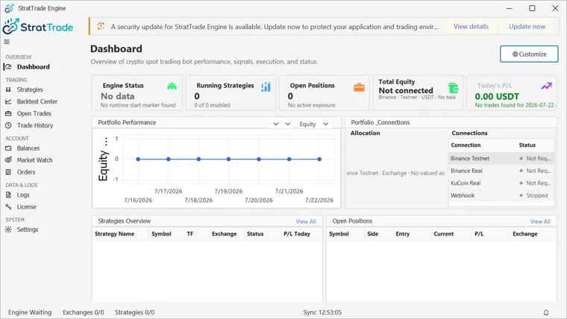Image resolution: width=567 pixels, height=319 pixels.
Task: Click the Dashboard sidebar icon
Action: point(8,67)
